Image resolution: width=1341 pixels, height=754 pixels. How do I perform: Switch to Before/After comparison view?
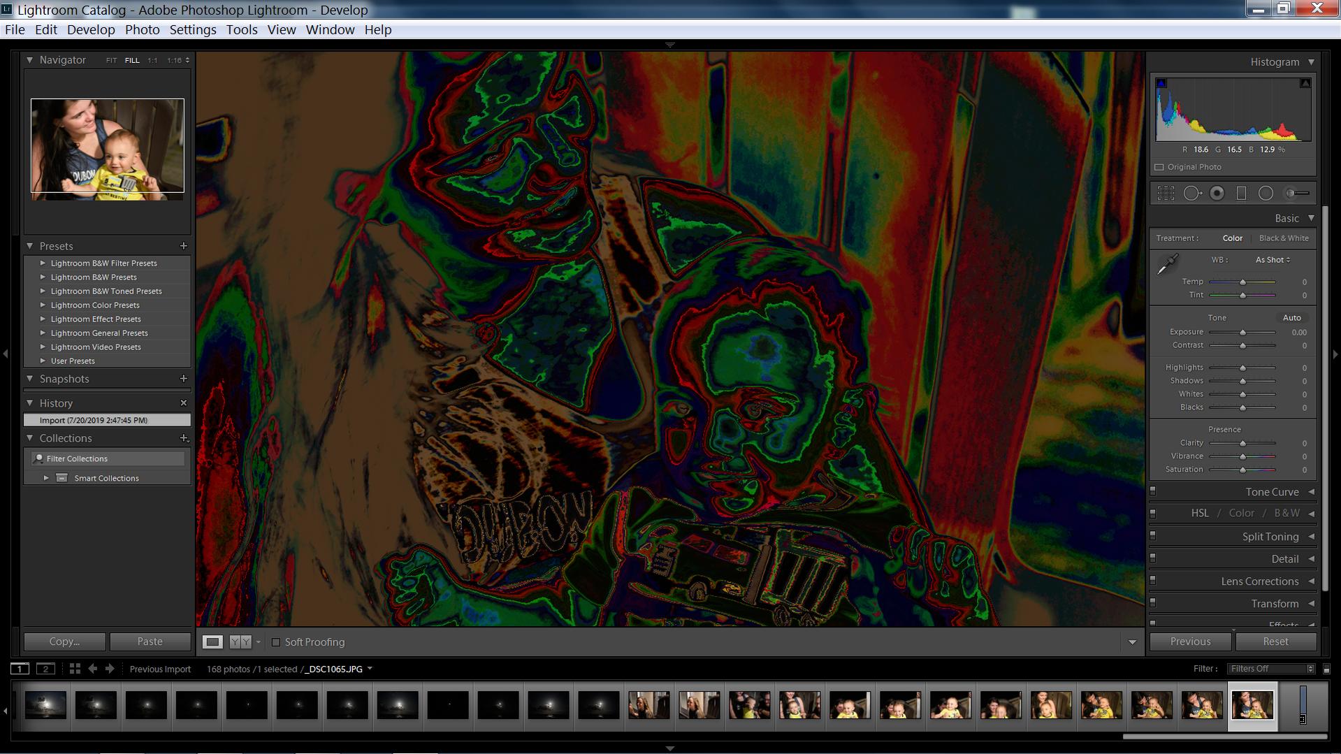click(x=240, y=641)
